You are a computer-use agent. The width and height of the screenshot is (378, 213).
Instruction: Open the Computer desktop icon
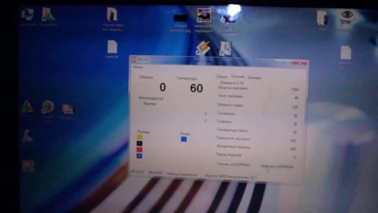click(27, 14)
